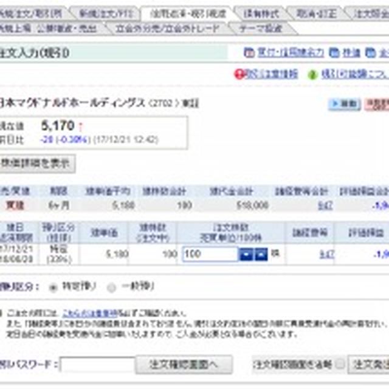Click the red warning icon by 取引注意情報

(x=239, y=74)
